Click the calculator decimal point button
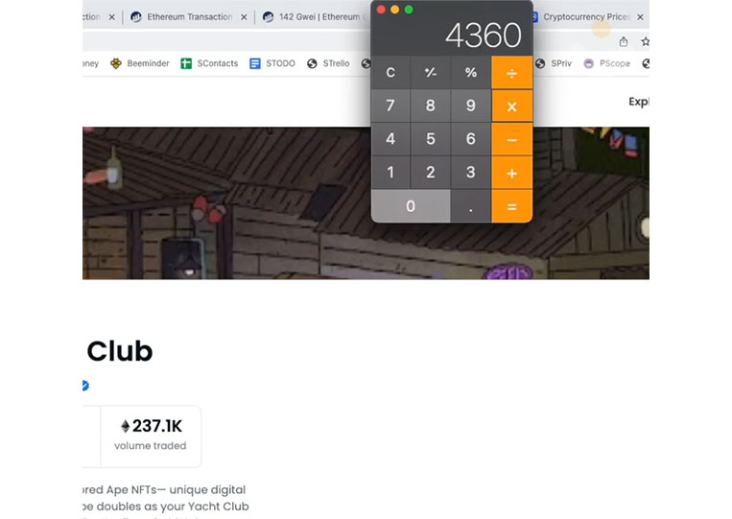The height and width of the screenshot is (519, 732). click(470, 206)
